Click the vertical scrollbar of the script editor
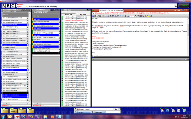The width and height of the screenshot is (191, 119). tap(188, 36)
